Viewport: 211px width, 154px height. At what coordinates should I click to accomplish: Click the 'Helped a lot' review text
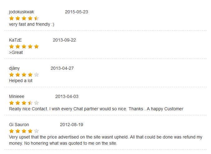(21, 81)
